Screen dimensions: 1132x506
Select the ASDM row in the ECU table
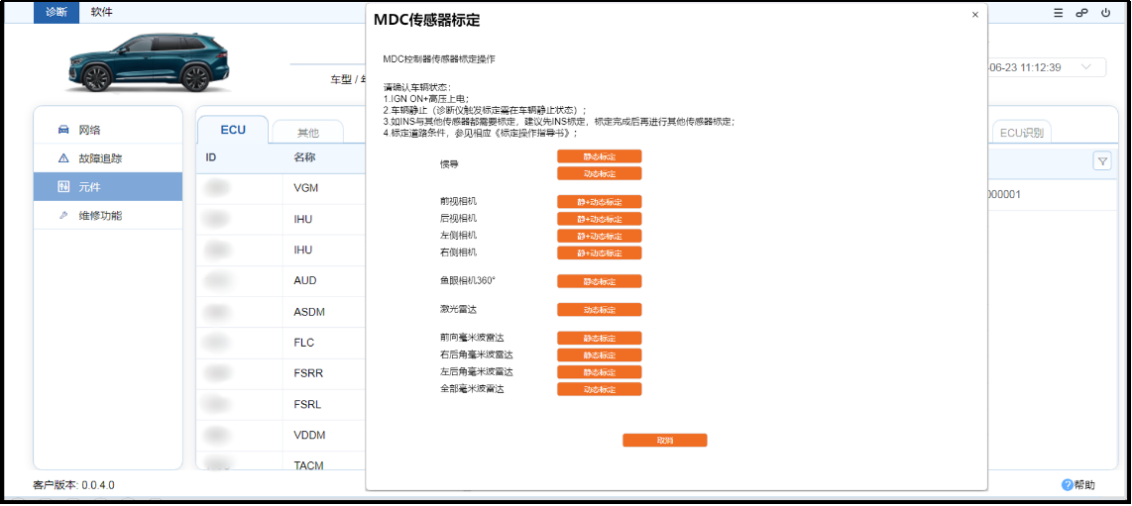pos(281,311)
